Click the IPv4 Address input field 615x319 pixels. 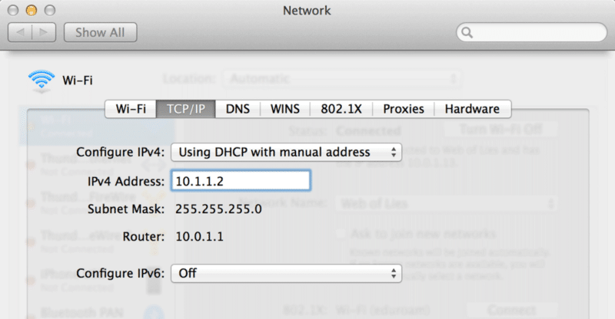coord(241,180)
